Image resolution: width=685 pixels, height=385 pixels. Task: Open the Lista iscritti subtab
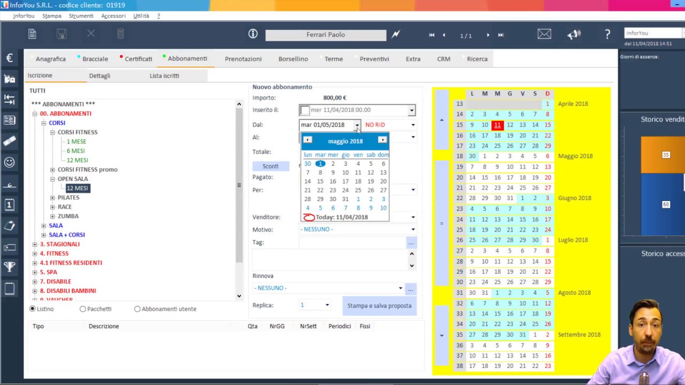click(x=164, y=76)
